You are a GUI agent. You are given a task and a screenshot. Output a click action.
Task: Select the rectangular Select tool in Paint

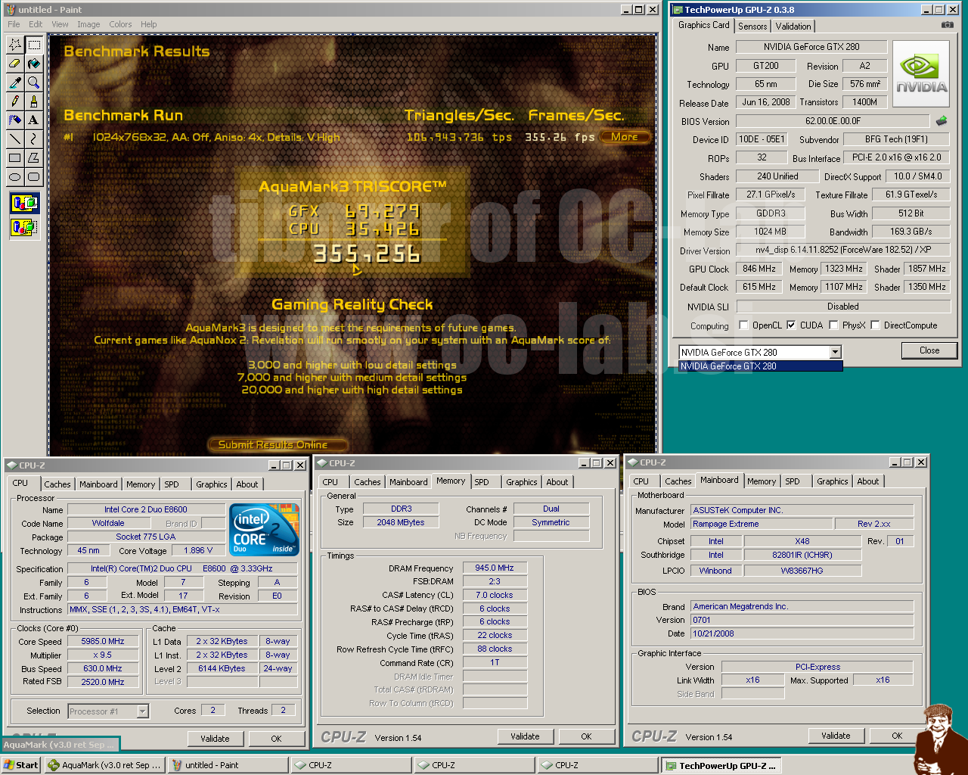(34, 45)
